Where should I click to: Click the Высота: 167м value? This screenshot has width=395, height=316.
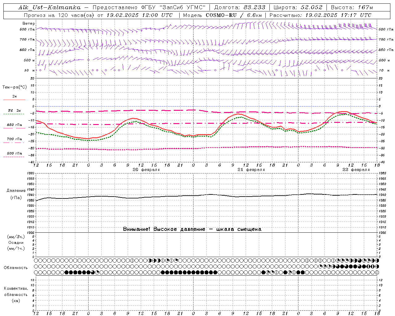click(x=352, y=7)
